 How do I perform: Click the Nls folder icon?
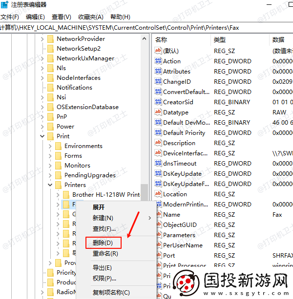(50, 68)
